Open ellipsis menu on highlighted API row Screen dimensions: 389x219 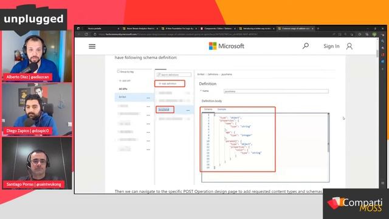(x=148, y=98)
